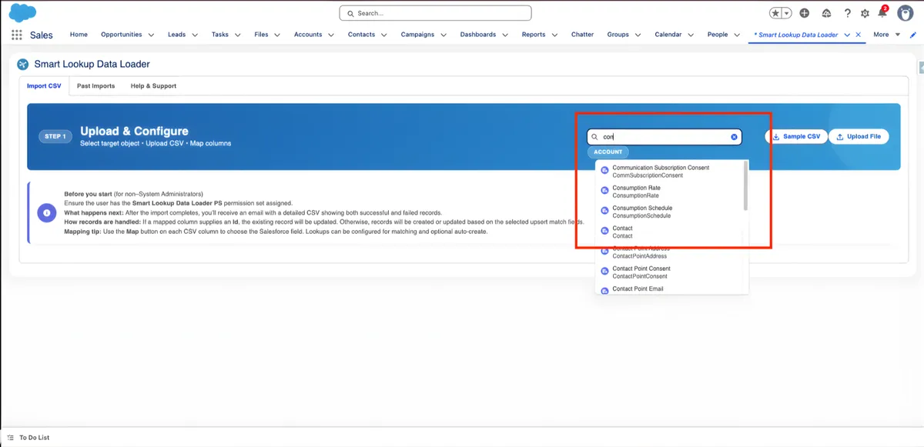The height and width of the screenshot is (447, 924).
Task: Click icon beside Communication Subscription Consent
Action: click(604, 171)
